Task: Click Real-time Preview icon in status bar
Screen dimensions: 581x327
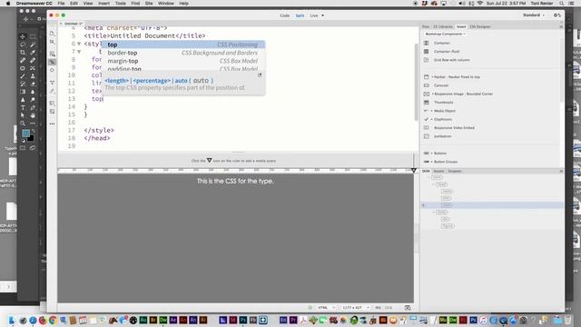Action: tap(408, 308)
